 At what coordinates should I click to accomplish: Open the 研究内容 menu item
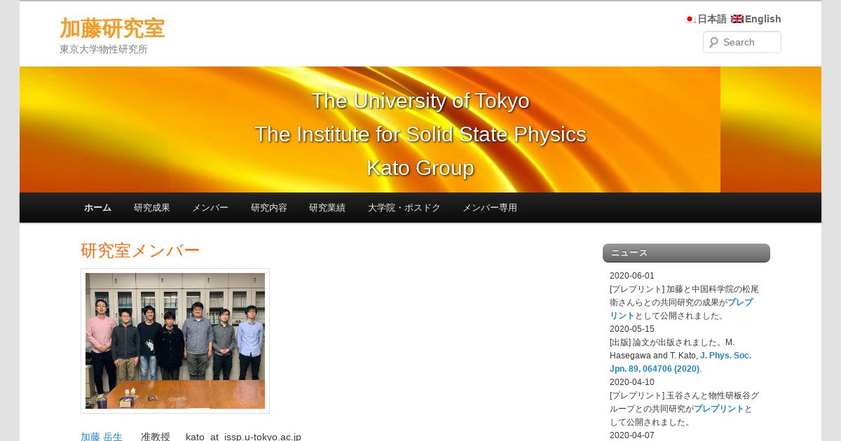[269, 208]
